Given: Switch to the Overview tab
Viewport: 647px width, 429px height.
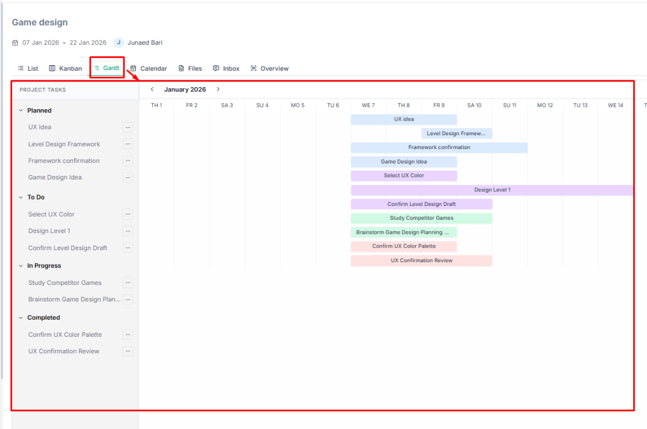Looking at the screenshot, I should pyautogui.click(x=269, y=68).
